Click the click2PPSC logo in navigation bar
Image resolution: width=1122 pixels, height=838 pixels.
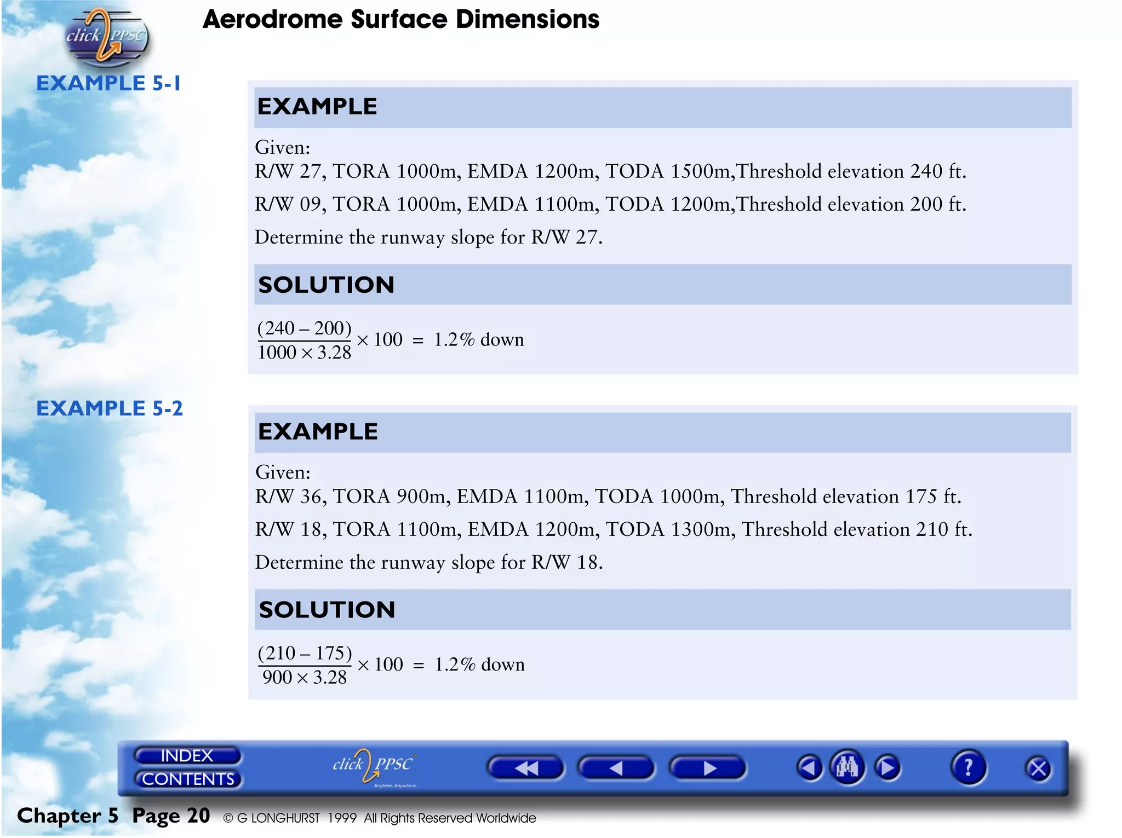[x=374, y=765]
